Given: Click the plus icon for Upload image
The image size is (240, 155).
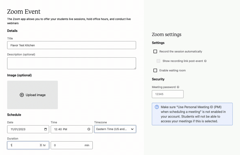Looking at the screenshot, I should tap(22, 95).
